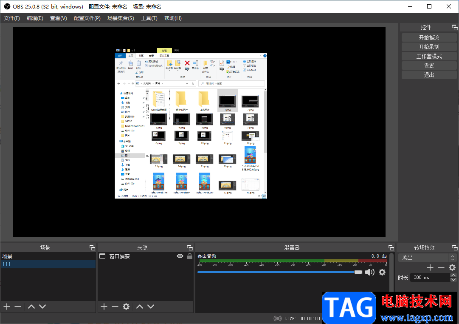Move the scene down in the Scenes panel
Image resolution: width=459 pixels, height=324 pixels.
coord(42,307)
